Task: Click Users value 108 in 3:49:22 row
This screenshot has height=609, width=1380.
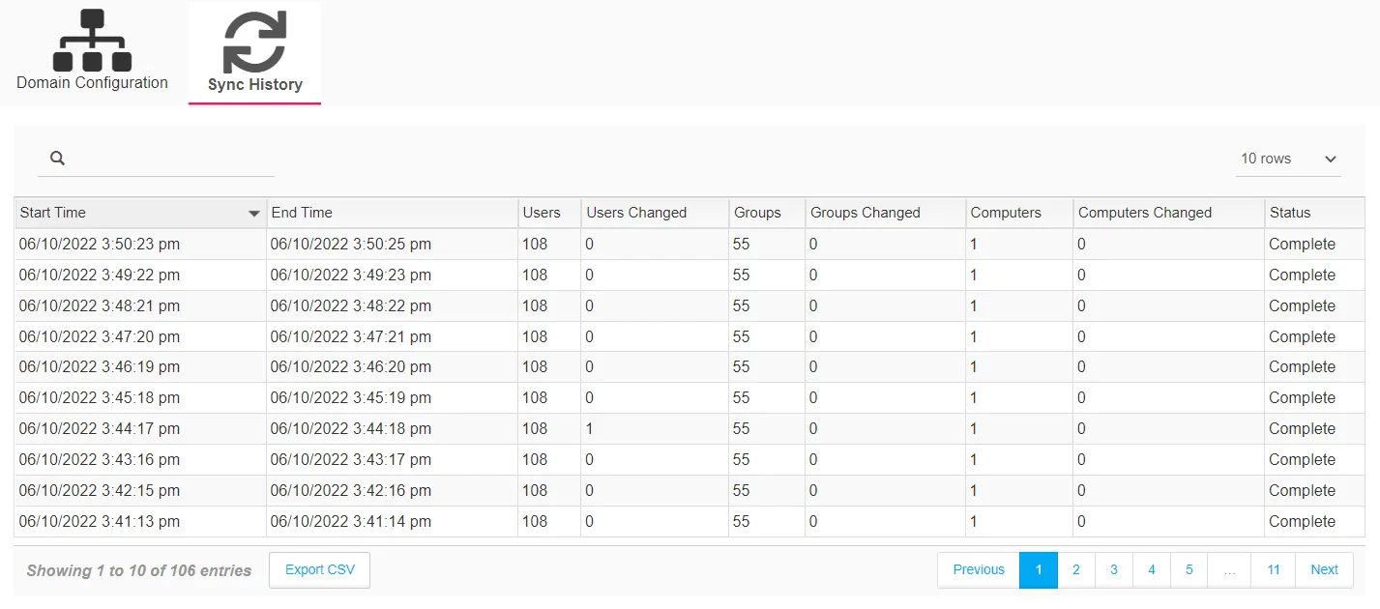Action: click(x=535, y=275)
